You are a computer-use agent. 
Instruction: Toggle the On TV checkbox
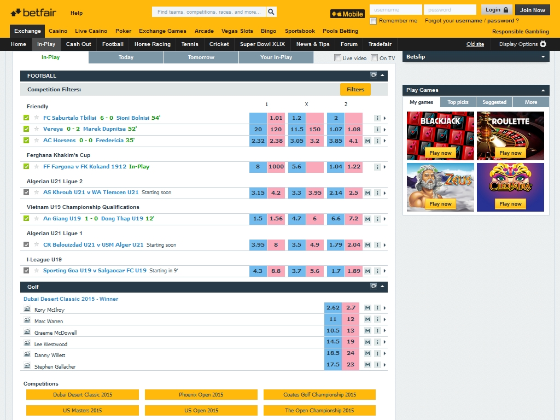375,58
